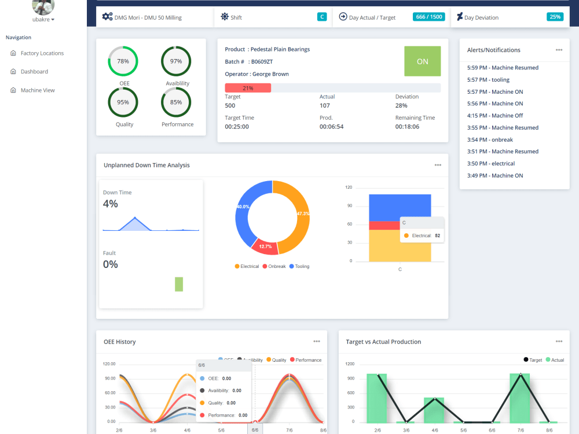
Task: Click the 2/6 green production bar
Action: (x=377, y=398)
